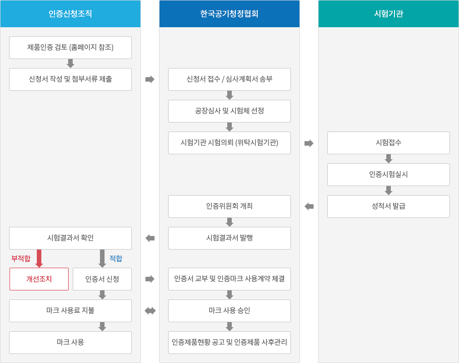
Task: Click the blue 적합 label
Action: coord(116,258)
